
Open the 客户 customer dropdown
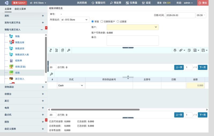(133, 27)
